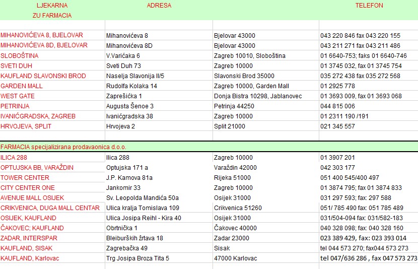The width and height of the screenshot is (418, 269).
Task: Click the KAUFLAND, Karlovac pharmacy name
Action: click(29, 258)
